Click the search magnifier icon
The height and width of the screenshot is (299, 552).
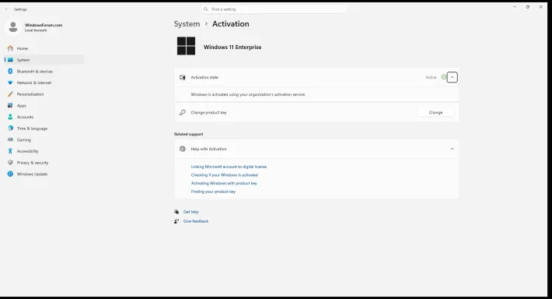205,9
